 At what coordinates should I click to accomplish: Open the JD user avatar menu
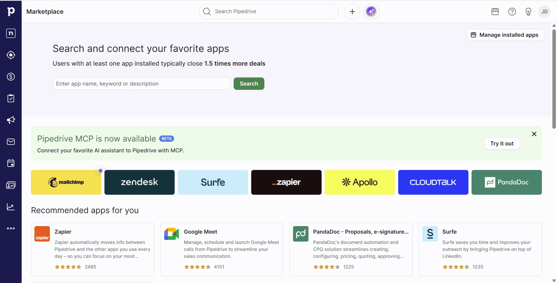(x=545, y=12)
